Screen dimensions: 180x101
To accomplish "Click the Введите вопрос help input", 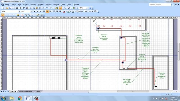I will 160,4.
